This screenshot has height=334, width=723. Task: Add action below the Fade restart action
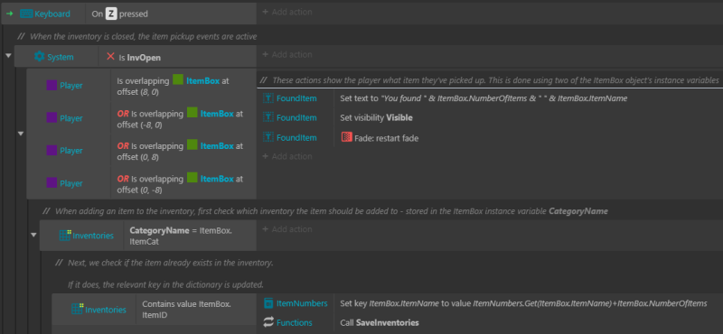tap(287, 156)
